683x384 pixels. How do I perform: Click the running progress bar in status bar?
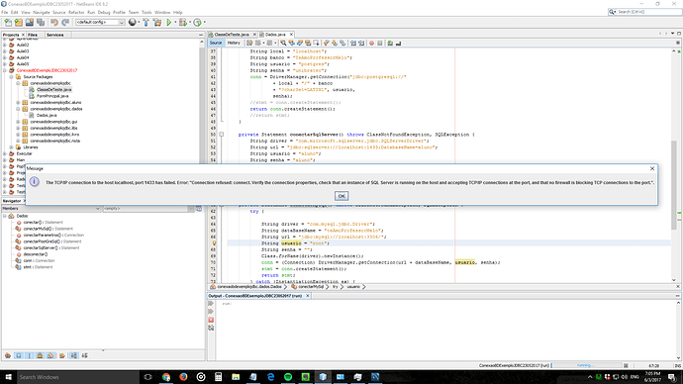tap(587, 365)
